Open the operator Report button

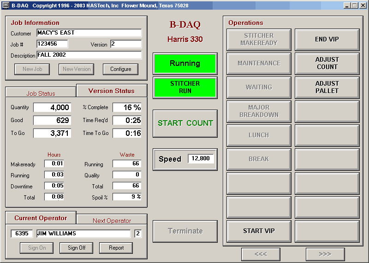116,248
